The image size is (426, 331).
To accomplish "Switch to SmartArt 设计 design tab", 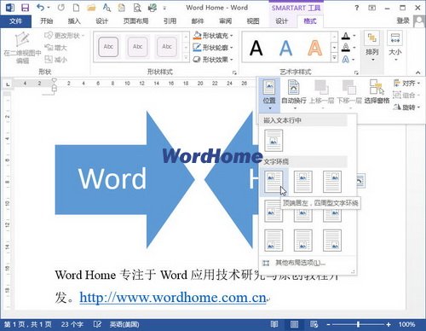I will 281,21.
